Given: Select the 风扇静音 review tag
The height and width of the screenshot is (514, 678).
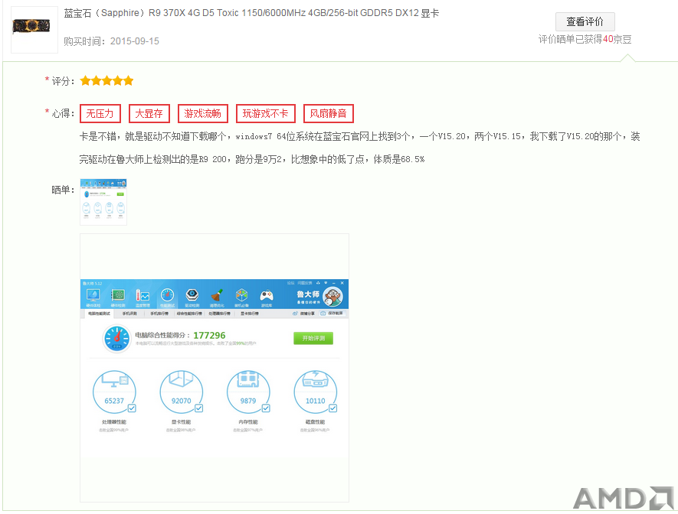Looking at the screenshot, I should (x=328, y=113).
